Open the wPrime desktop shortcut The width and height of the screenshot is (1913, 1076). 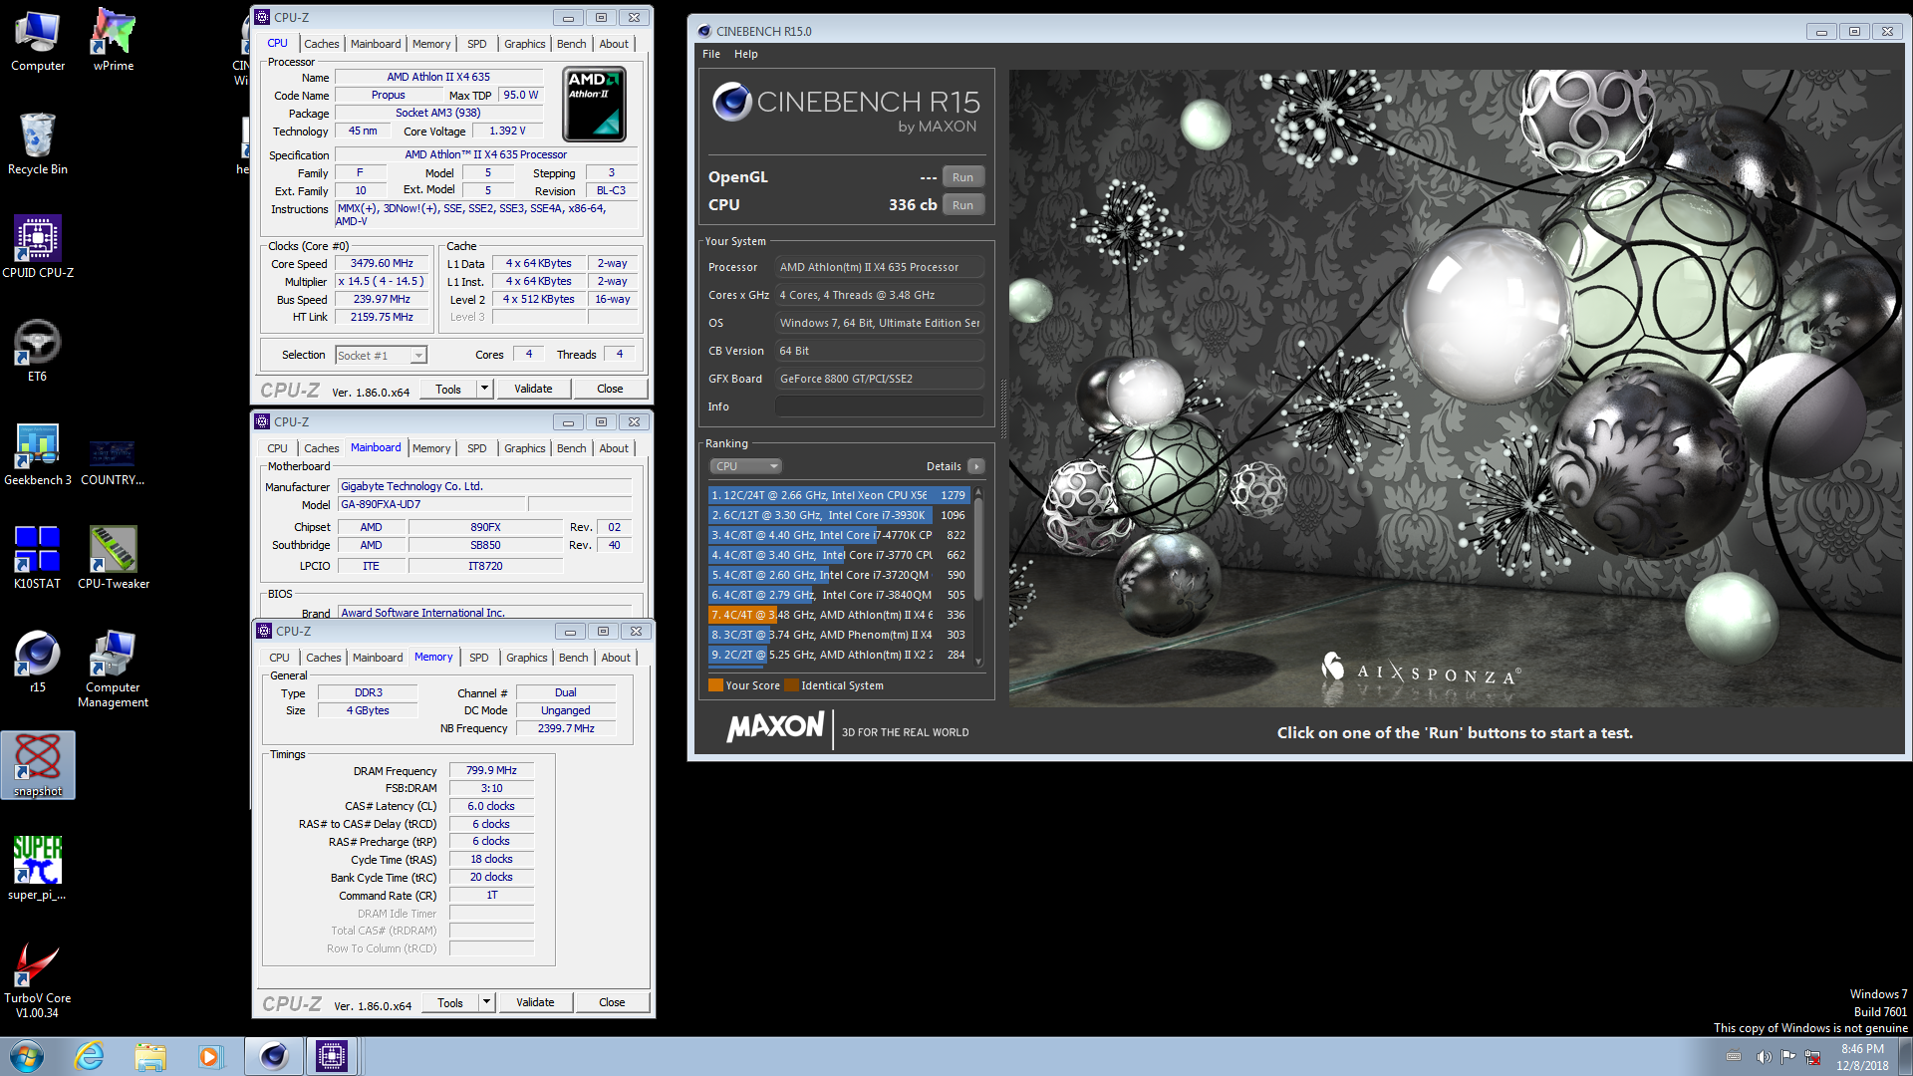click(x=113, y=40)
